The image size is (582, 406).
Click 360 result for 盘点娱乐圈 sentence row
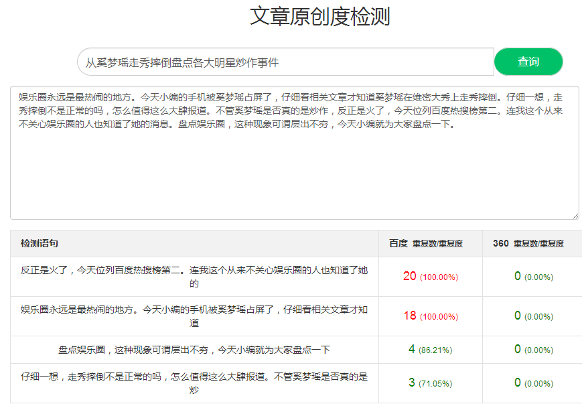[x=518, y=349]
